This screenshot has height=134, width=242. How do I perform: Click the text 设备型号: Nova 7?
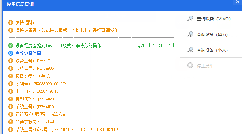(33, 61)
